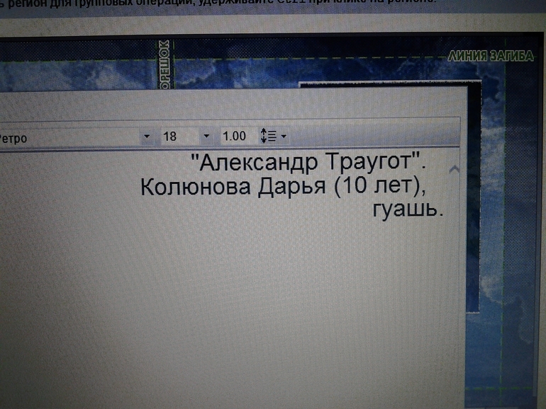The image size is (546, 409).
Task: Click the line spacing icon
Action: pyautogui.click(x=268, y=136)
